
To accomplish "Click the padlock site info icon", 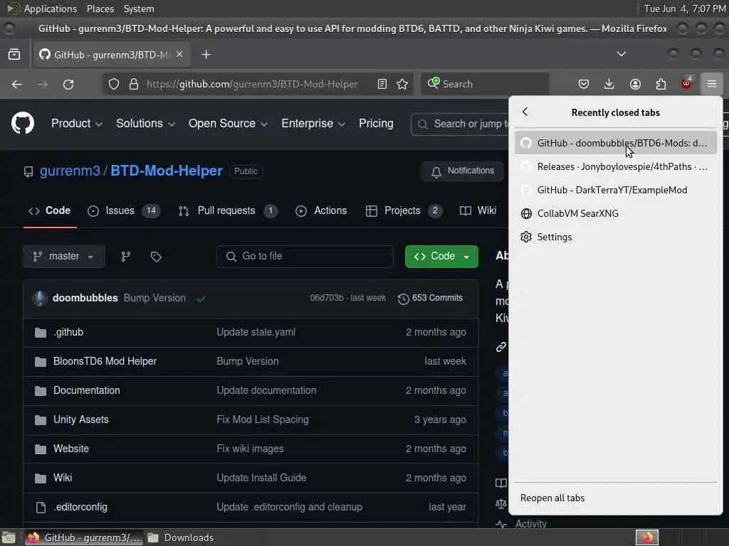I will (x=134, y=84).
